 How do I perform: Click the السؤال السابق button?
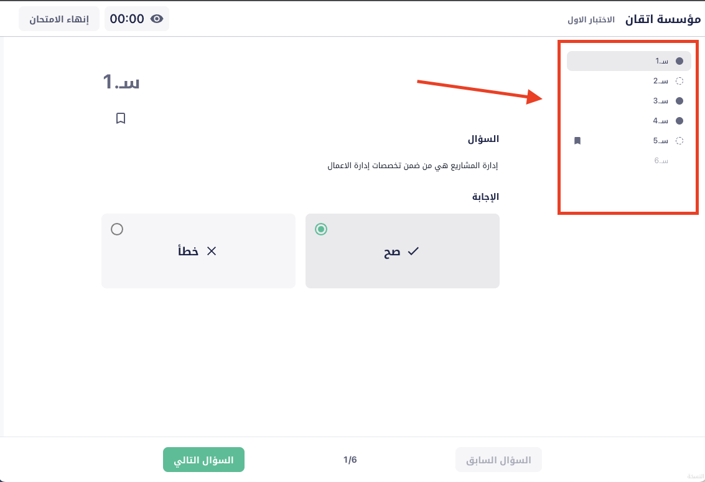[498, 460]
